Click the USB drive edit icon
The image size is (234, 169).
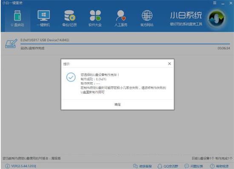click(11, 43)
